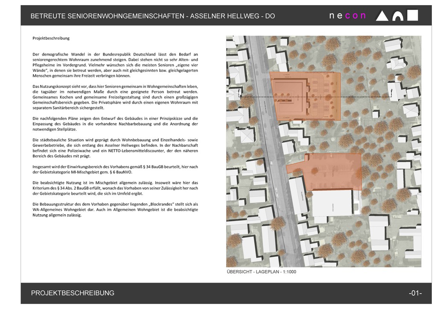Viewport: 437px width, 309px height.
Task: Click the left section arrow marker on site plan
Action: click(x=242, y=94)
